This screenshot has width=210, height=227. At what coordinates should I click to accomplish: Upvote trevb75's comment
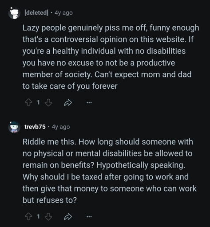coord(28,217)
